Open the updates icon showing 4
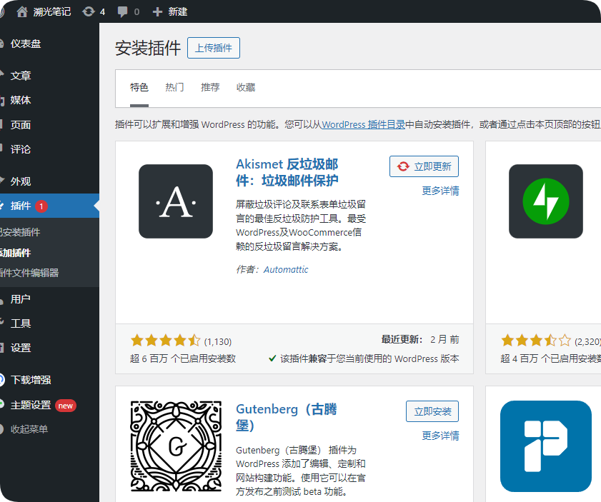Screen dimensions: 601x502 coord(89,12)
